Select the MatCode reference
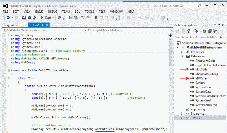This screenshot has width=227, height=133. (x=201, y=70)
